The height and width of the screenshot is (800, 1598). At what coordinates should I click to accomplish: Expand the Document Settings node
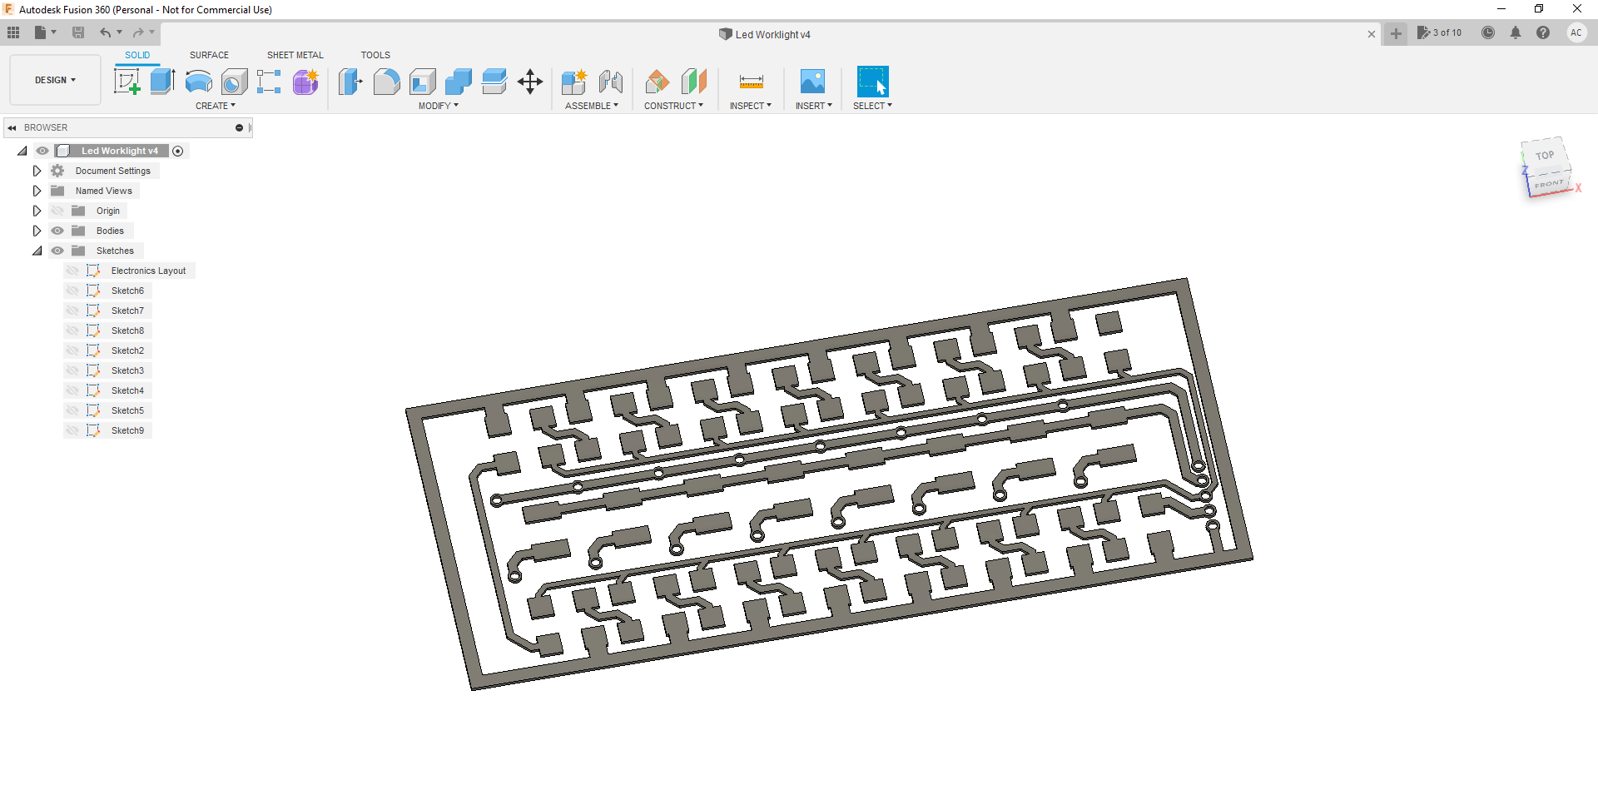click(37, 171)
